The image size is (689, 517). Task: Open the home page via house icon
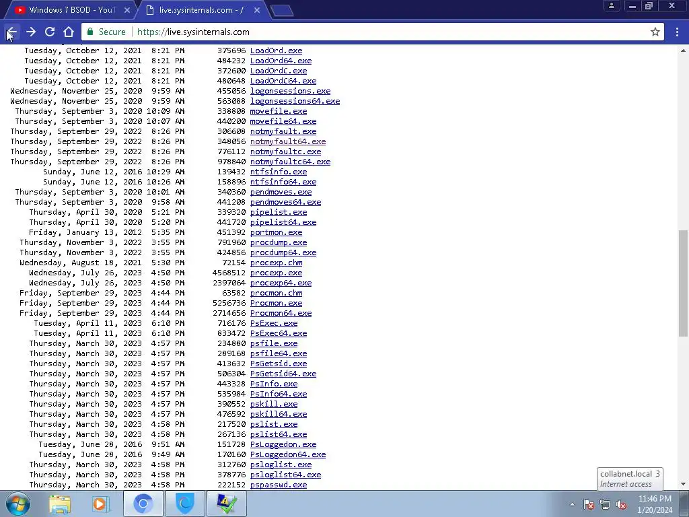(x=69, y=32)
